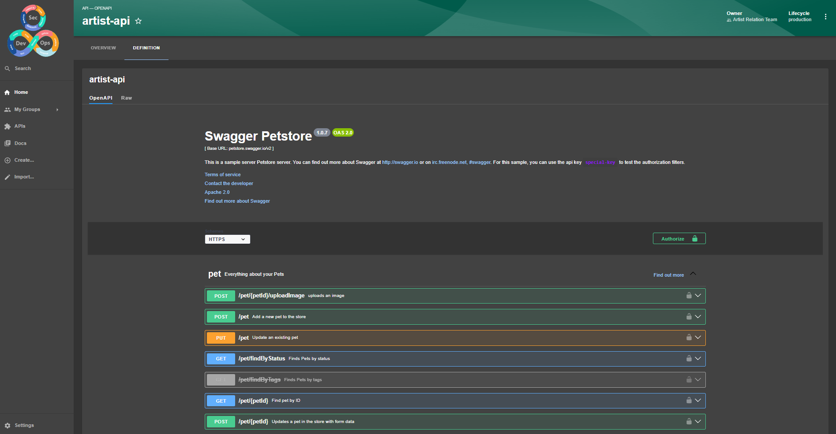
Task: Collapse the pet section with chevron
Action: 693,274
